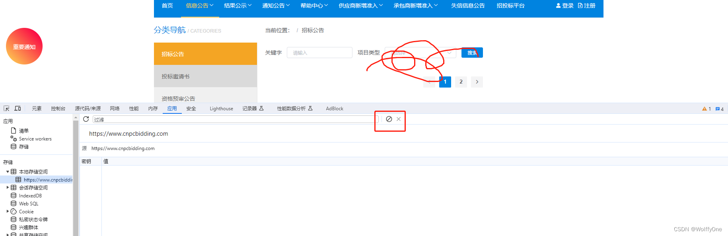The height and width of the screenshot is (236, 728).
Task: Click the inspect element picker icon
Action: [6, 108]
